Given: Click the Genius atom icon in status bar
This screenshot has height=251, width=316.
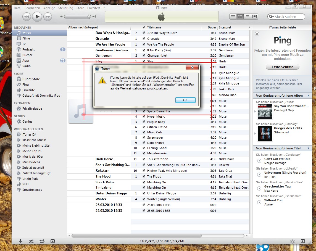Looking at the screenshot, I should (x=293, y=241).
